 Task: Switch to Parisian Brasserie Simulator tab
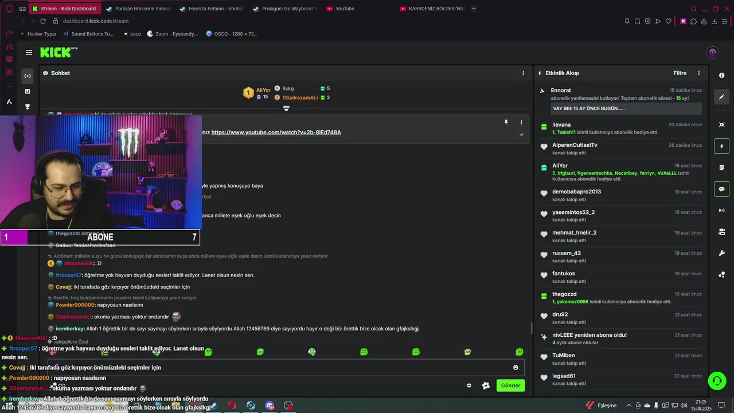[x=137, y=9]
